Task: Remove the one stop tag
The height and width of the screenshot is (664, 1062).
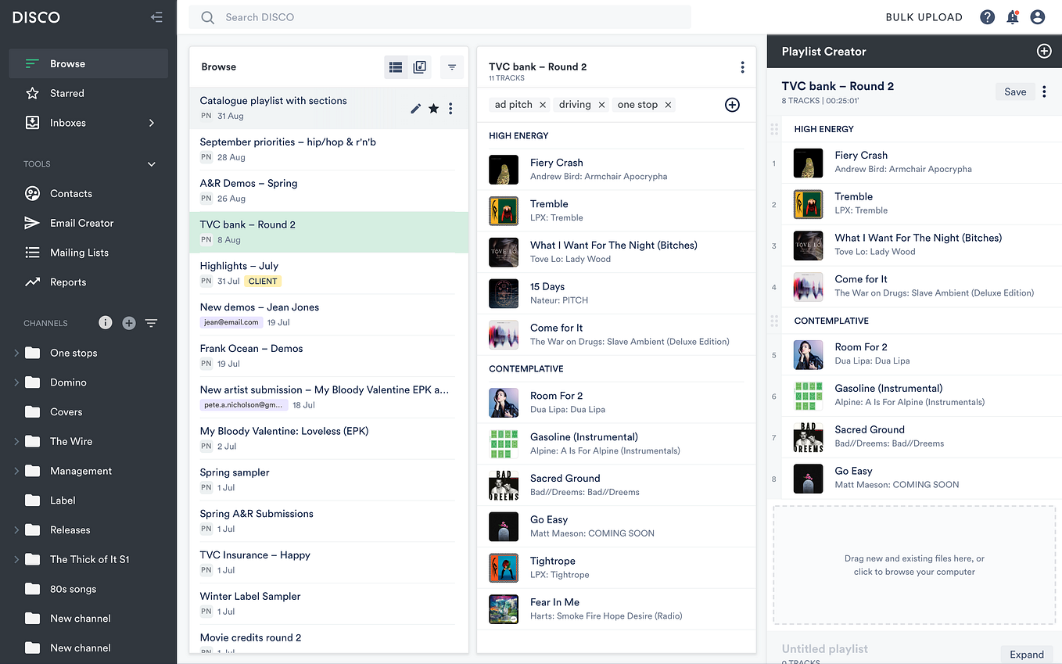Action: [x=668, y=105]
